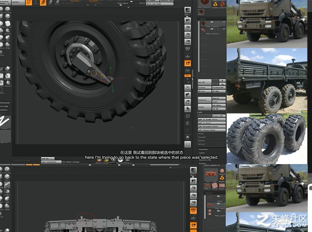Toggle the orange Local button, upper window
Viewport: 312px width, 232px height.
[x=188, y=63]
